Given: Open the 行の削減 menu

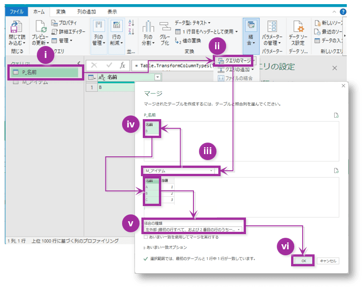Looking at the screenshot, I should pyautogui.click(x=117, y=34).
